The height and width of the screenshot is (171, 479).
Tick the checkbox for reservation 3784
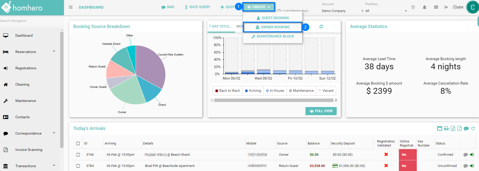[78, 166]
